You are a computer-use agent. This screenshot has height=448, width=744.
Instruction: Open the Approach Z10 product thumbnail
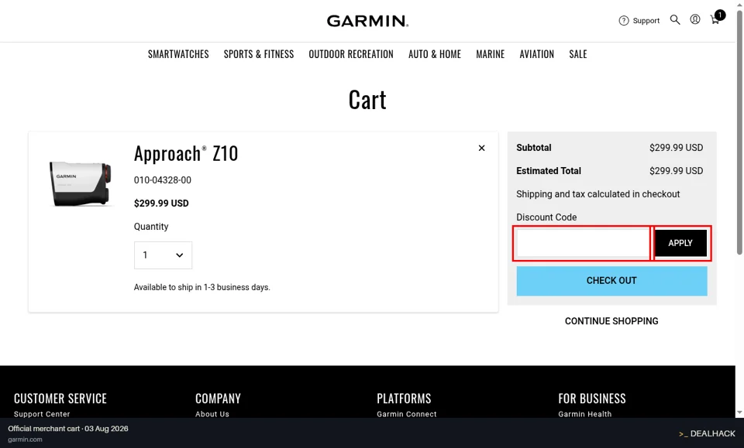pyautogui.click(x=80, y=183)
